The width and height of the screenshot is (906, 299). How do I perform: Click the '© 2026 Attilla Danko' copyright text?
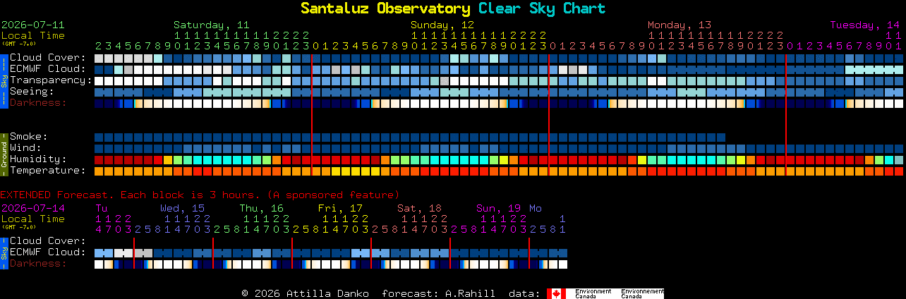click(305, 293)
